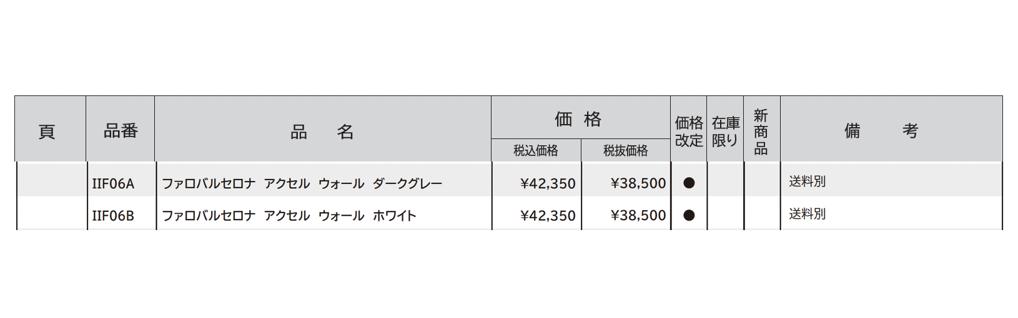Select the 税抜価格 sub-header
Screen dimensions: 1018x318
(625, 151)
